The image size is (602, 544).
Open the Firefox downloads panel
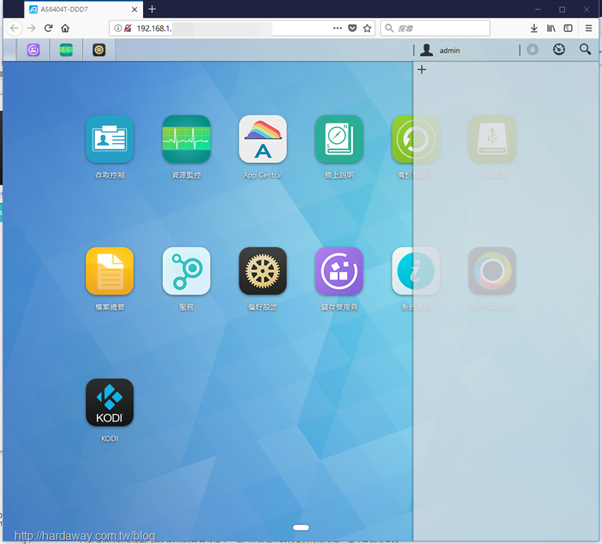coord(534,28)
